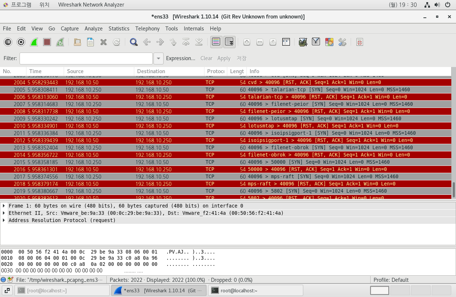
Task: Restart the running live capture
Action: [x=60, y=42]
